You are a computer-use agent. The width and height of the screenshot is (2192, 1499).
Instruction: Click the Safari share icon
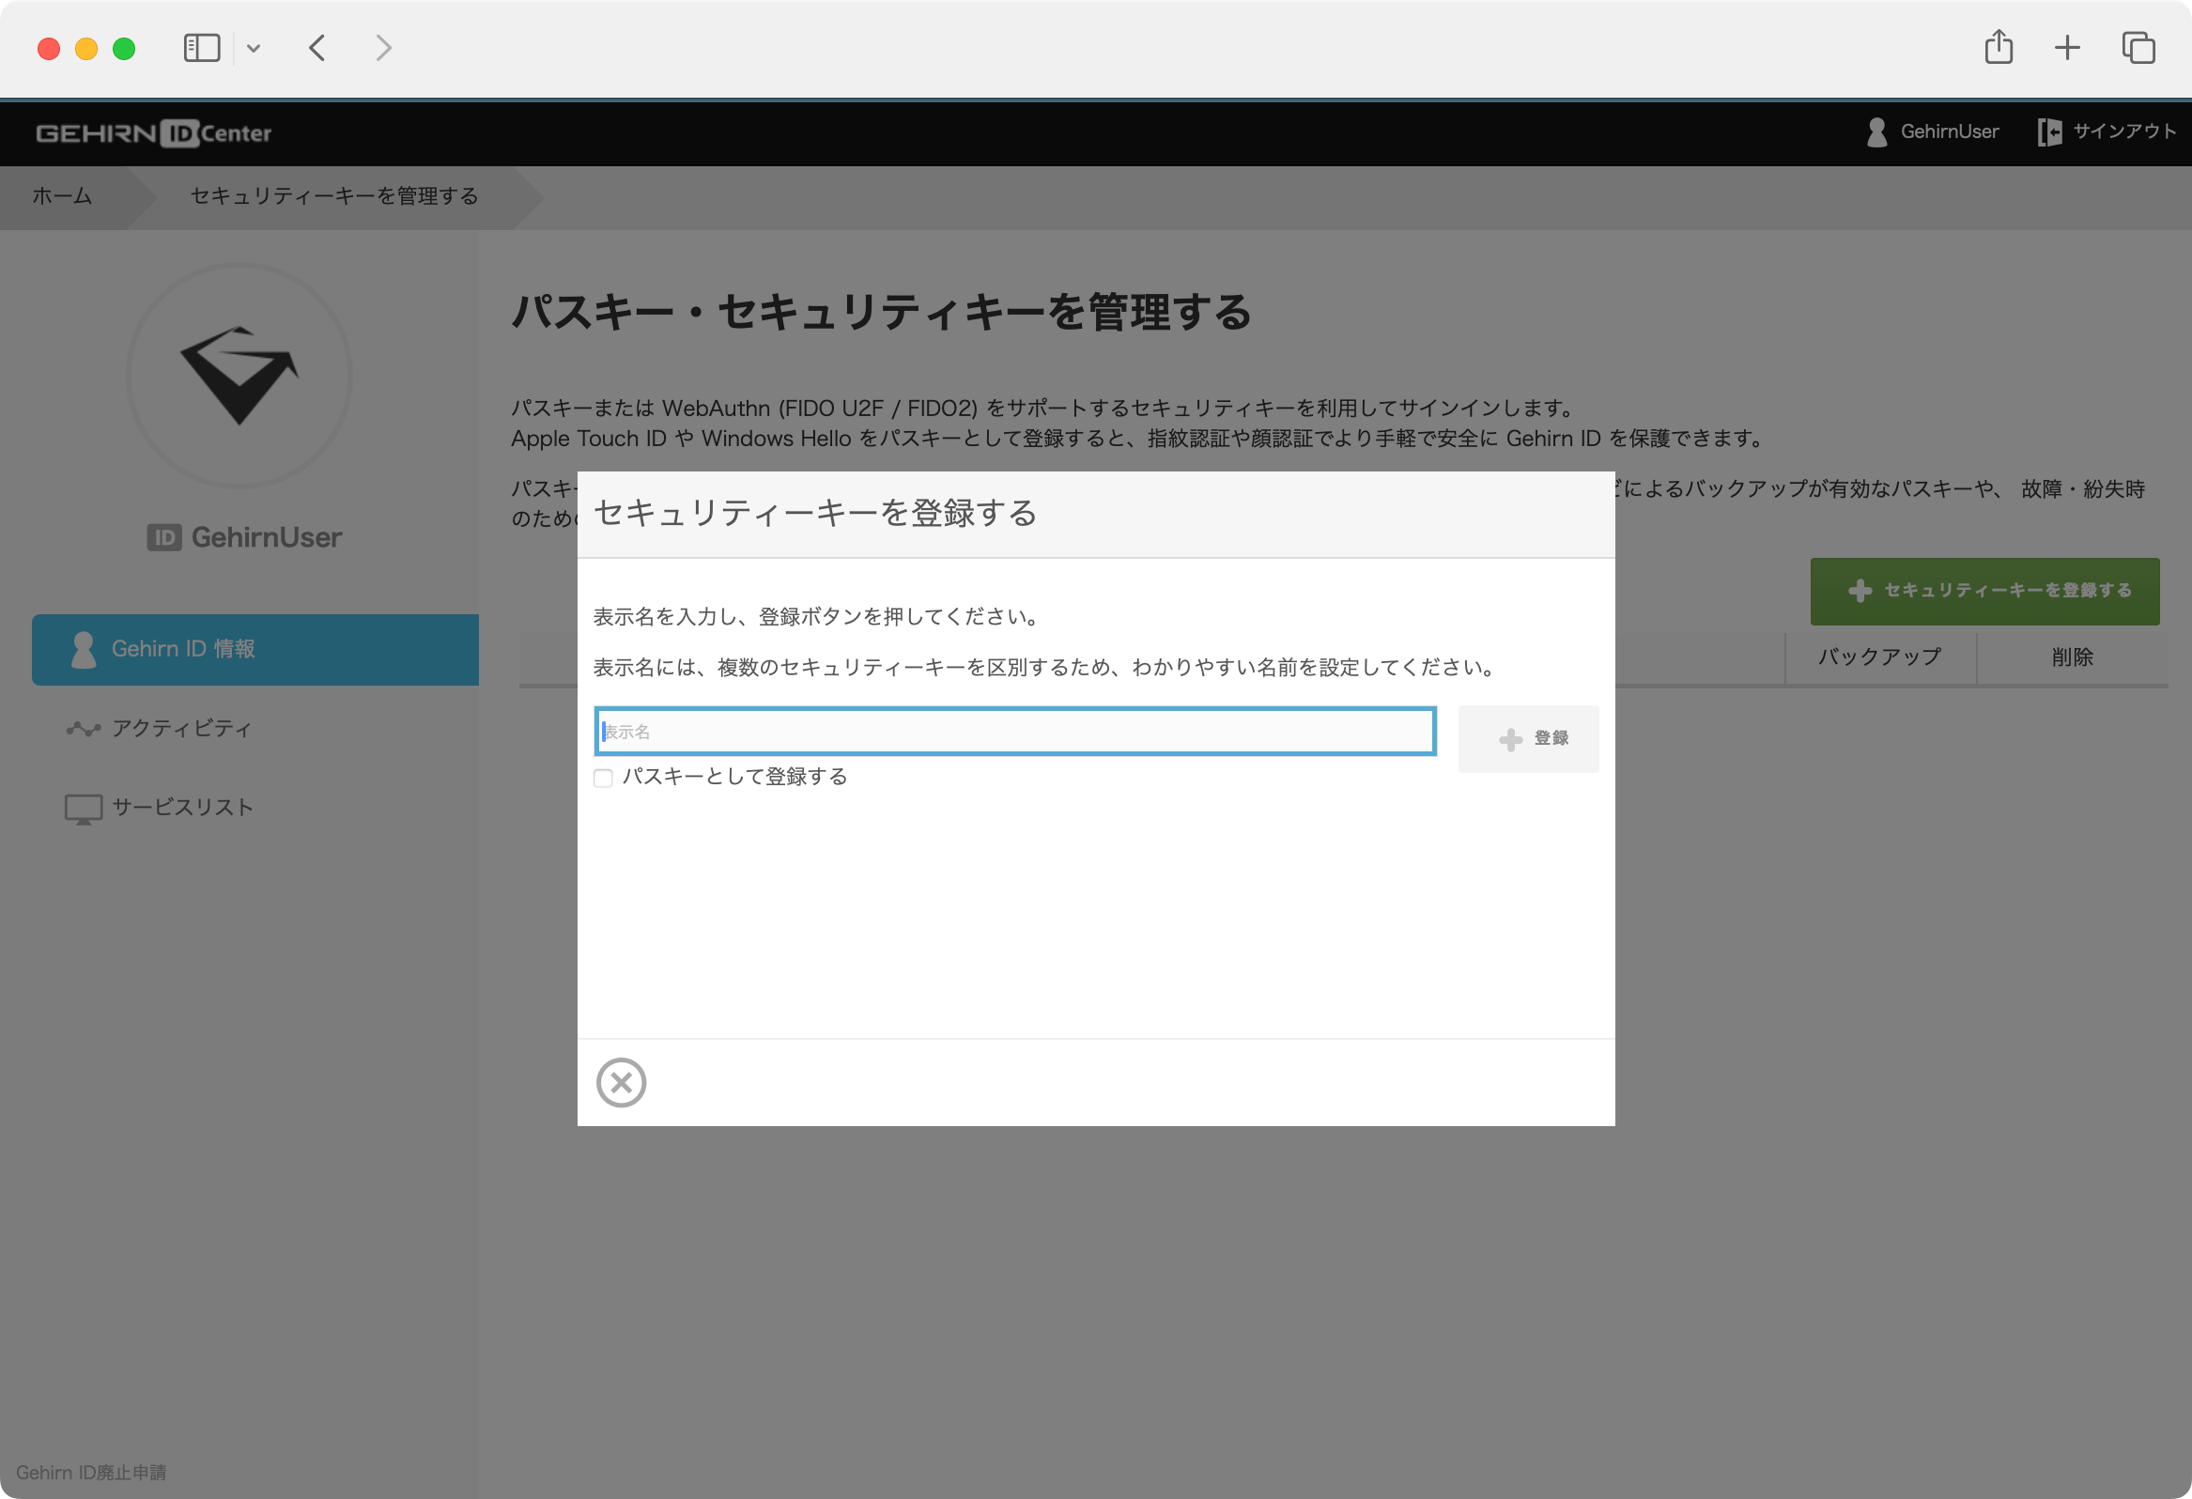point(1999,47)
